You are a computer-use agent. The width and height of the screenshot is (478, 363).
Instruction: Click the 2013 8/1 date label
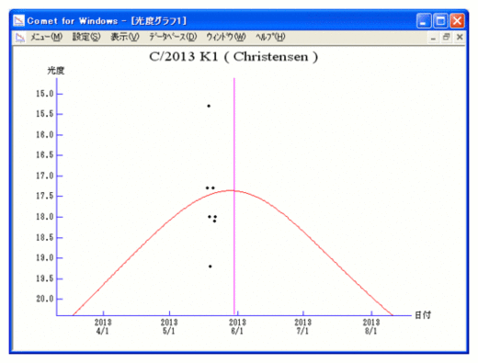[x=371, y=326]
